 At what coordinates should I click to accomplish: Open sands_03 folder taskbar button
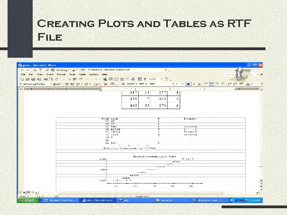(x=172, y=200)
